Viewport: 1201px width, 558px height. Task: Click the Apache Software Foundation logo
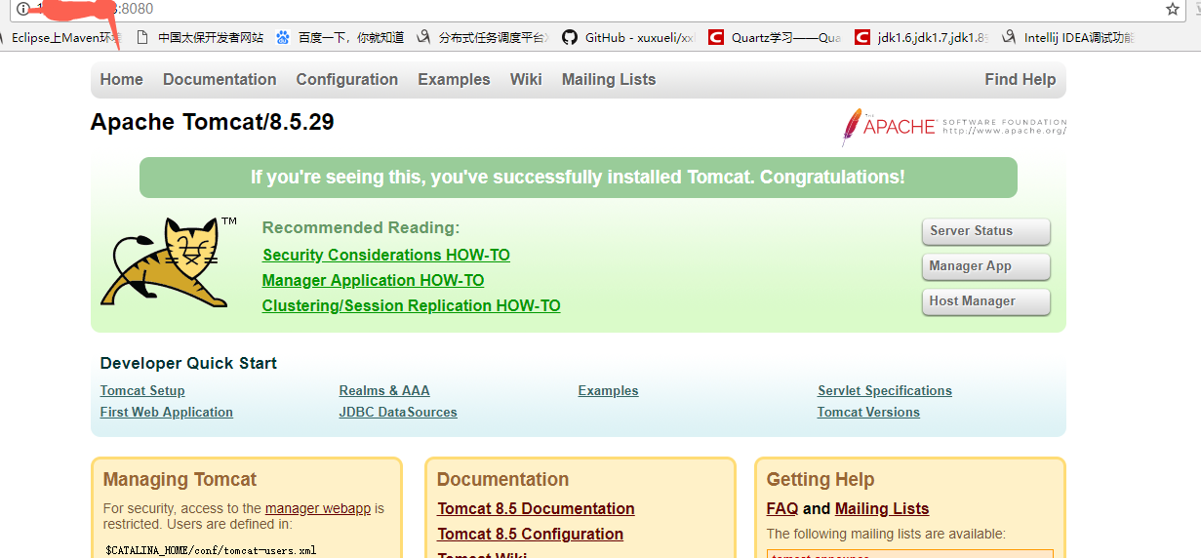tap(954, 127)
